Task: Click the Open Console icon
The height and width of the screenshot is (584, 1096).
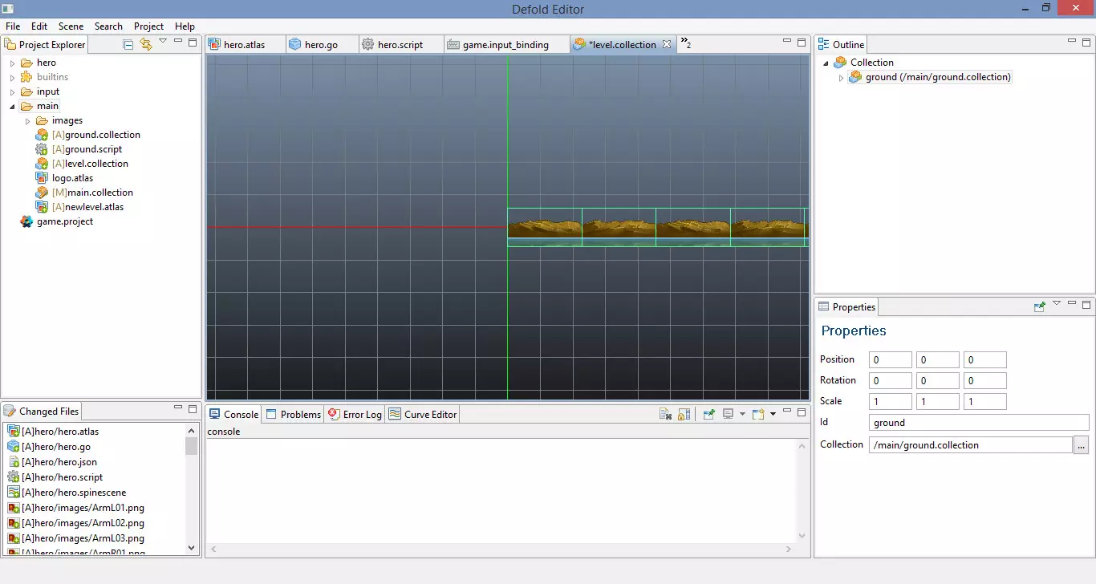Action: pos(758,415)
